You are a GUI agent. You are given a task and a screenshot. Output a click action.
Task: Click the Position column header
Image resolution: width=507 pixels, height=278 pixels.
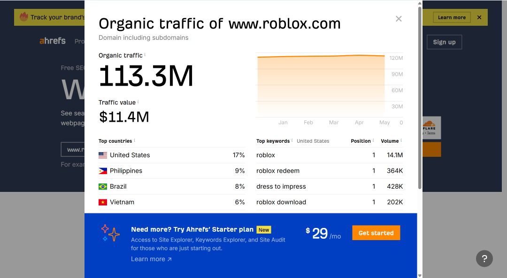361,141
